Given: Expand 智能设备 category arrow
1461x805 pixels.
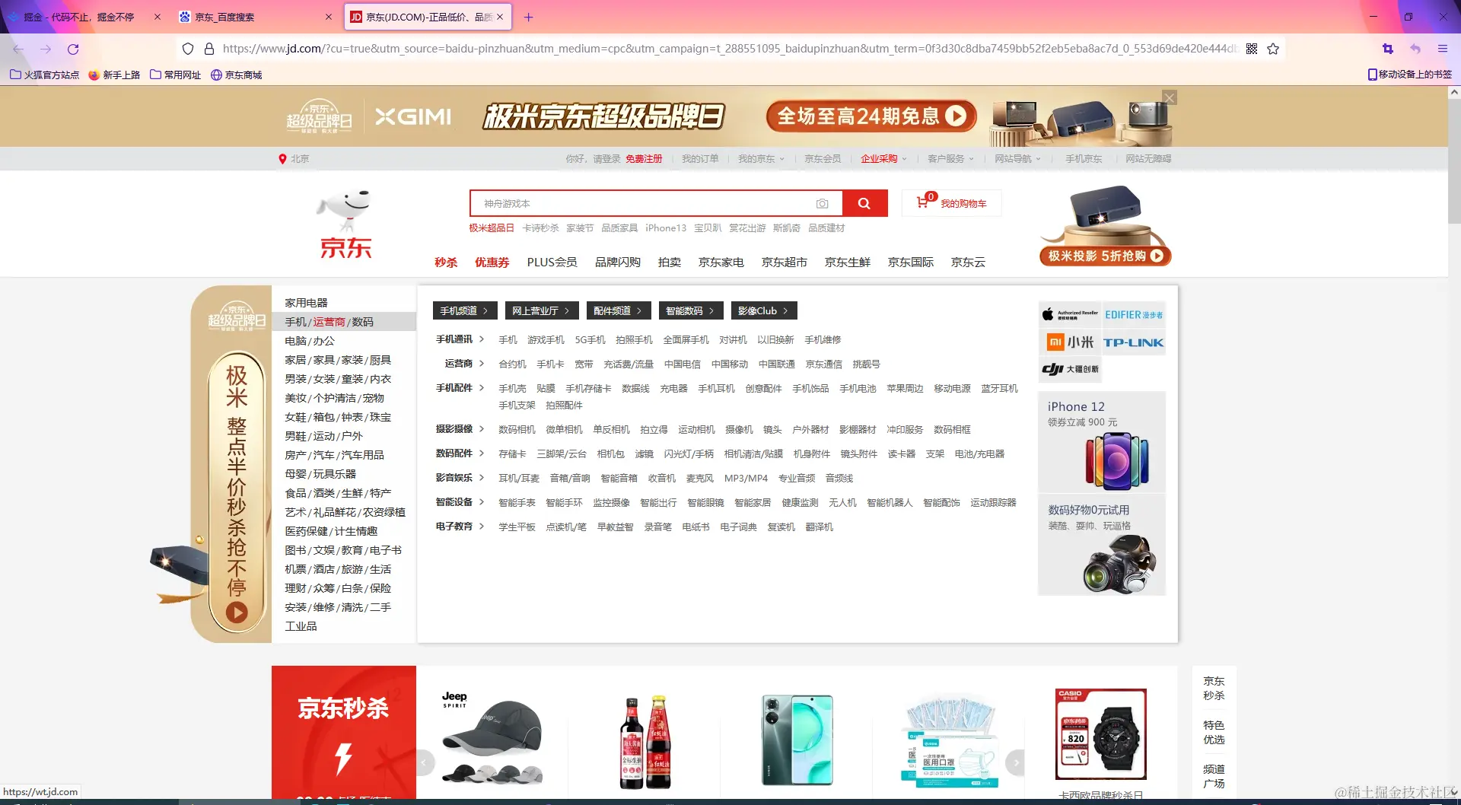Looking at the screenshot, I should 482,502.
